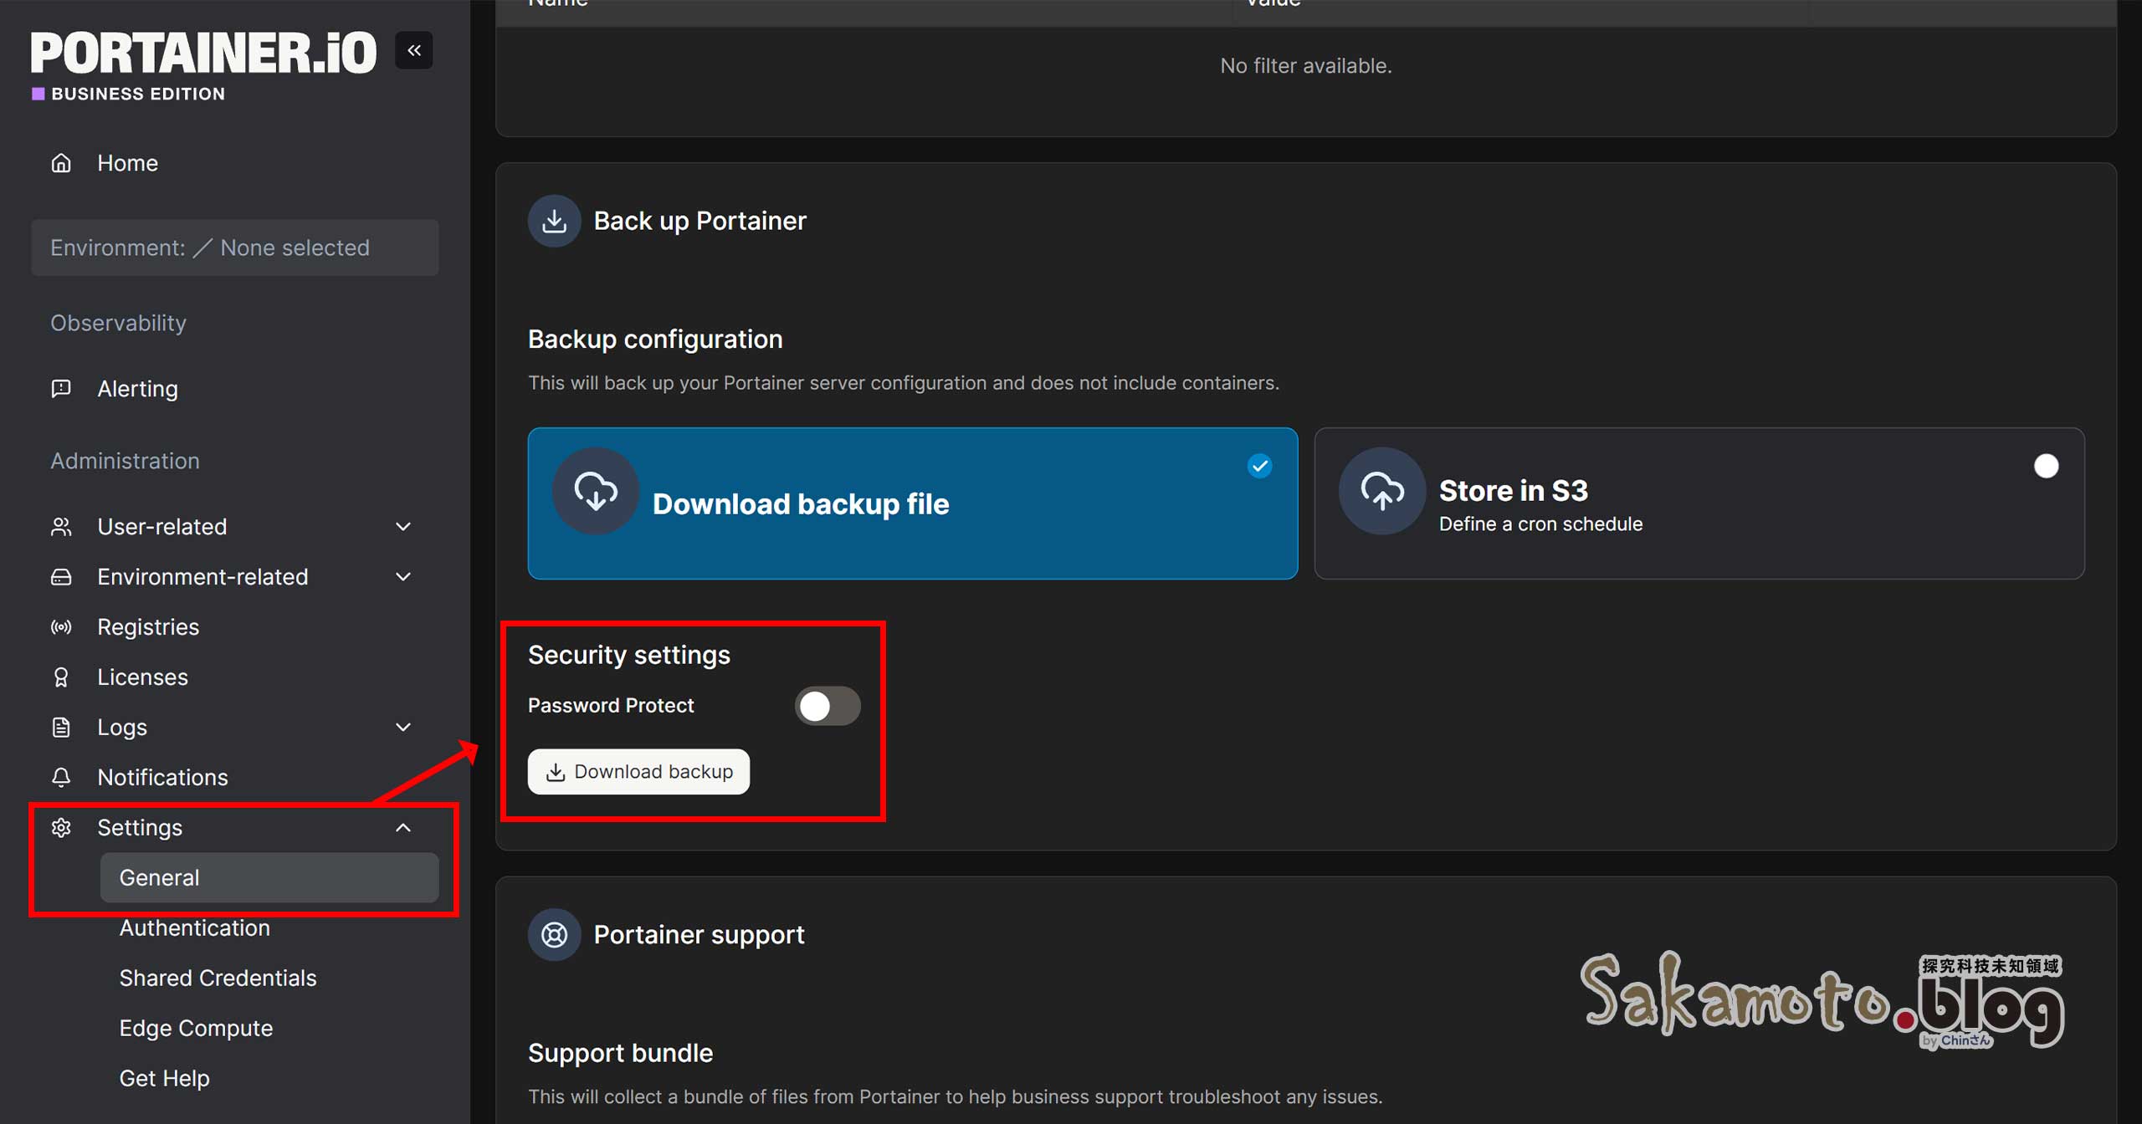2142x1124 pixels.
Task: Click the Settings gear icon
Action: pos(61,827)
